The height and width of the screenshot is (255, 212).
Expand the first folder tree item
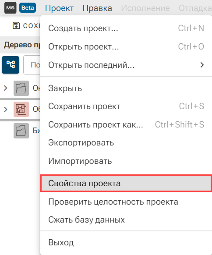click(6, 88)
